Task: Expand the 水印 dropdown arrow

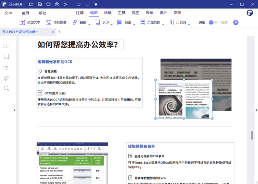Action: (x=112, y=24)
